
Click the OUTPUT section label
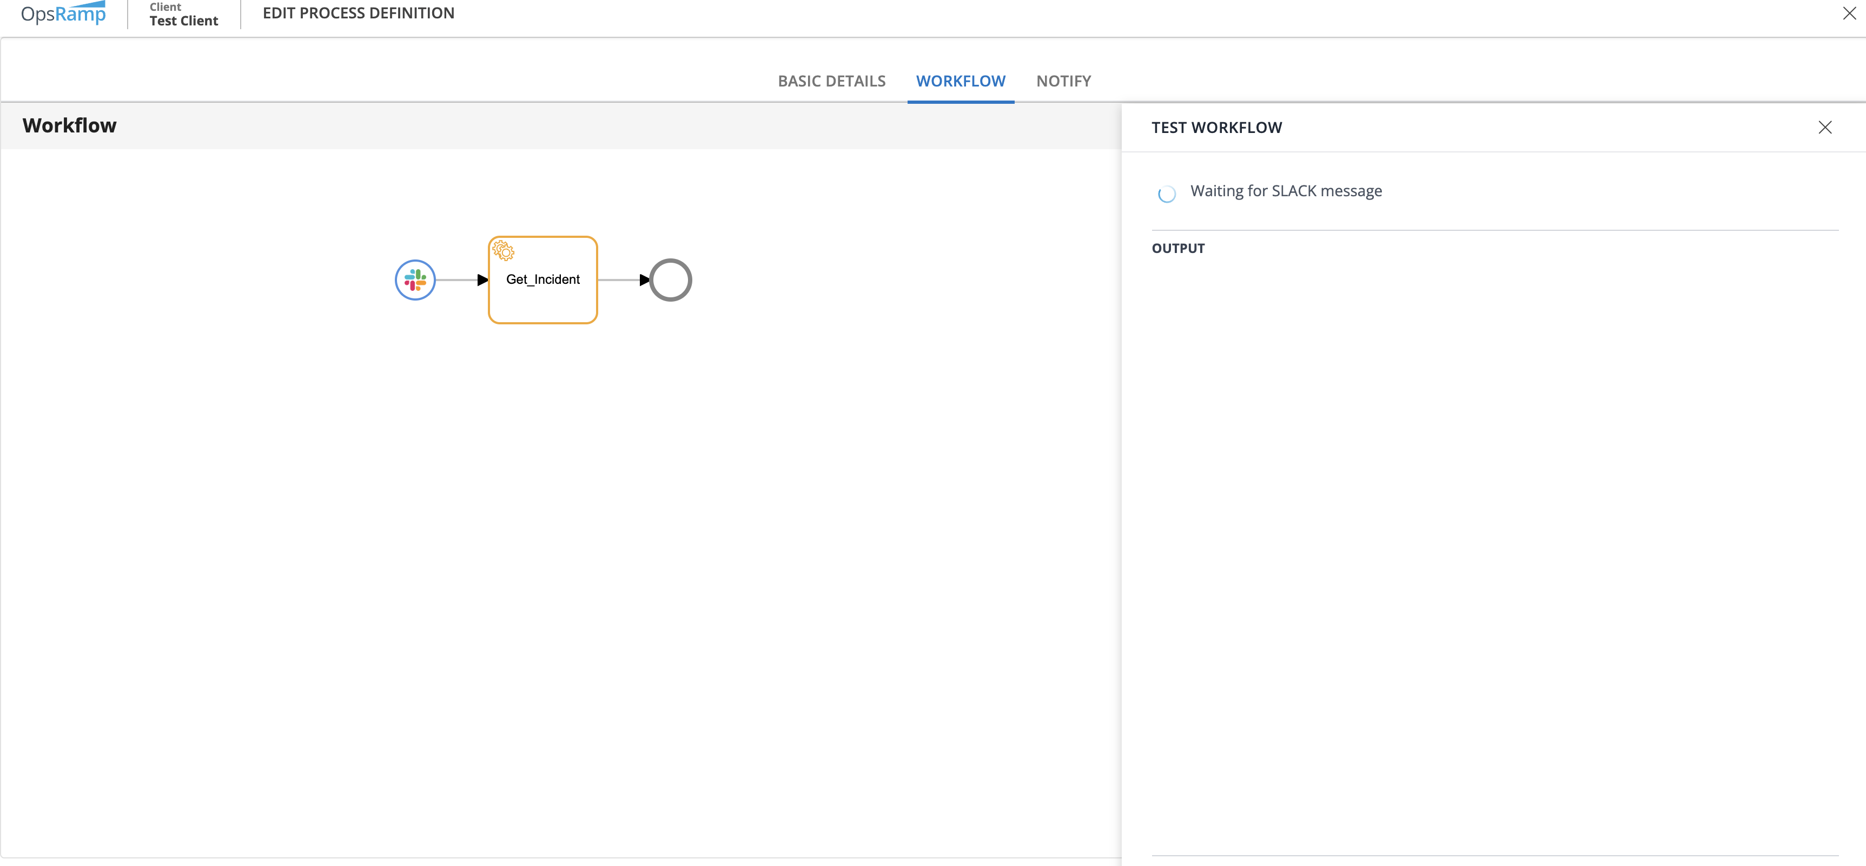[x=1178, y=248]
